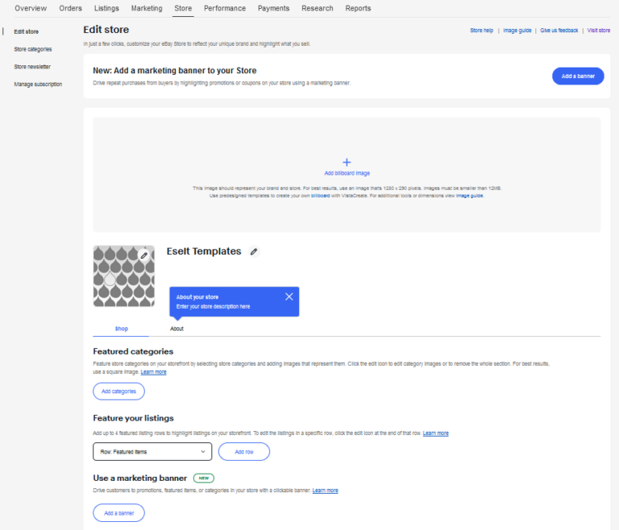
Task: Open the Store help link
Action: point(481,30)
